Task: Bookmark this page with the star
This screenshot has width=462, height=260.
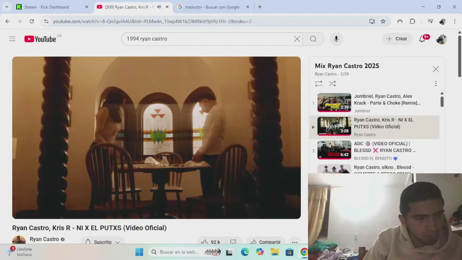Action: click(383, 21)
